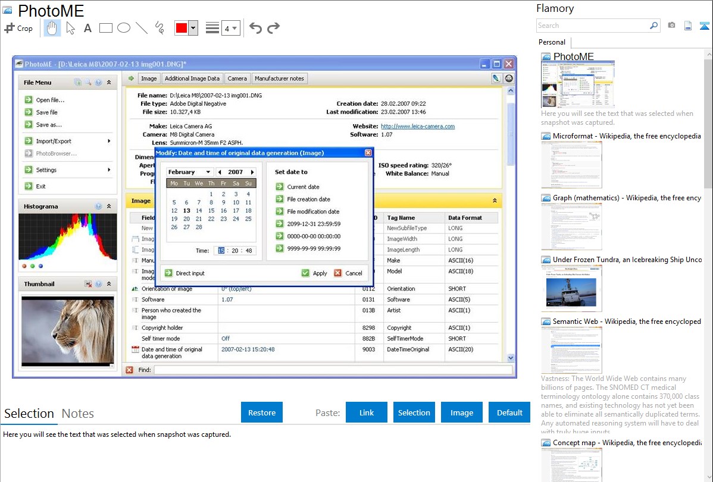Click the Flamory Search field
Screen dimensions: 713x482
[593, 26]
